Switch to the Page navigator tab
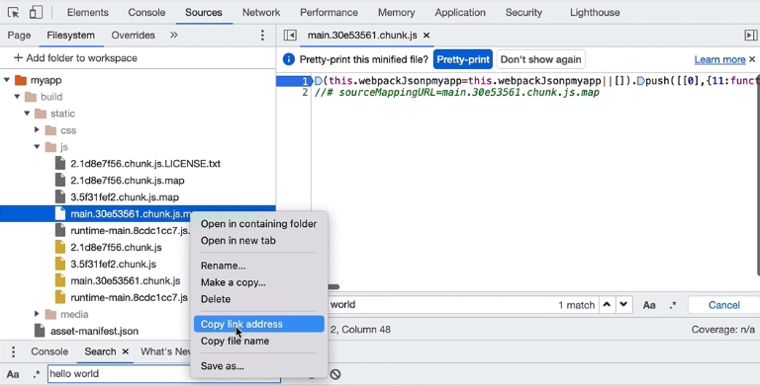The width and height of the screenshot is (760, 386). tap(20, 36)
